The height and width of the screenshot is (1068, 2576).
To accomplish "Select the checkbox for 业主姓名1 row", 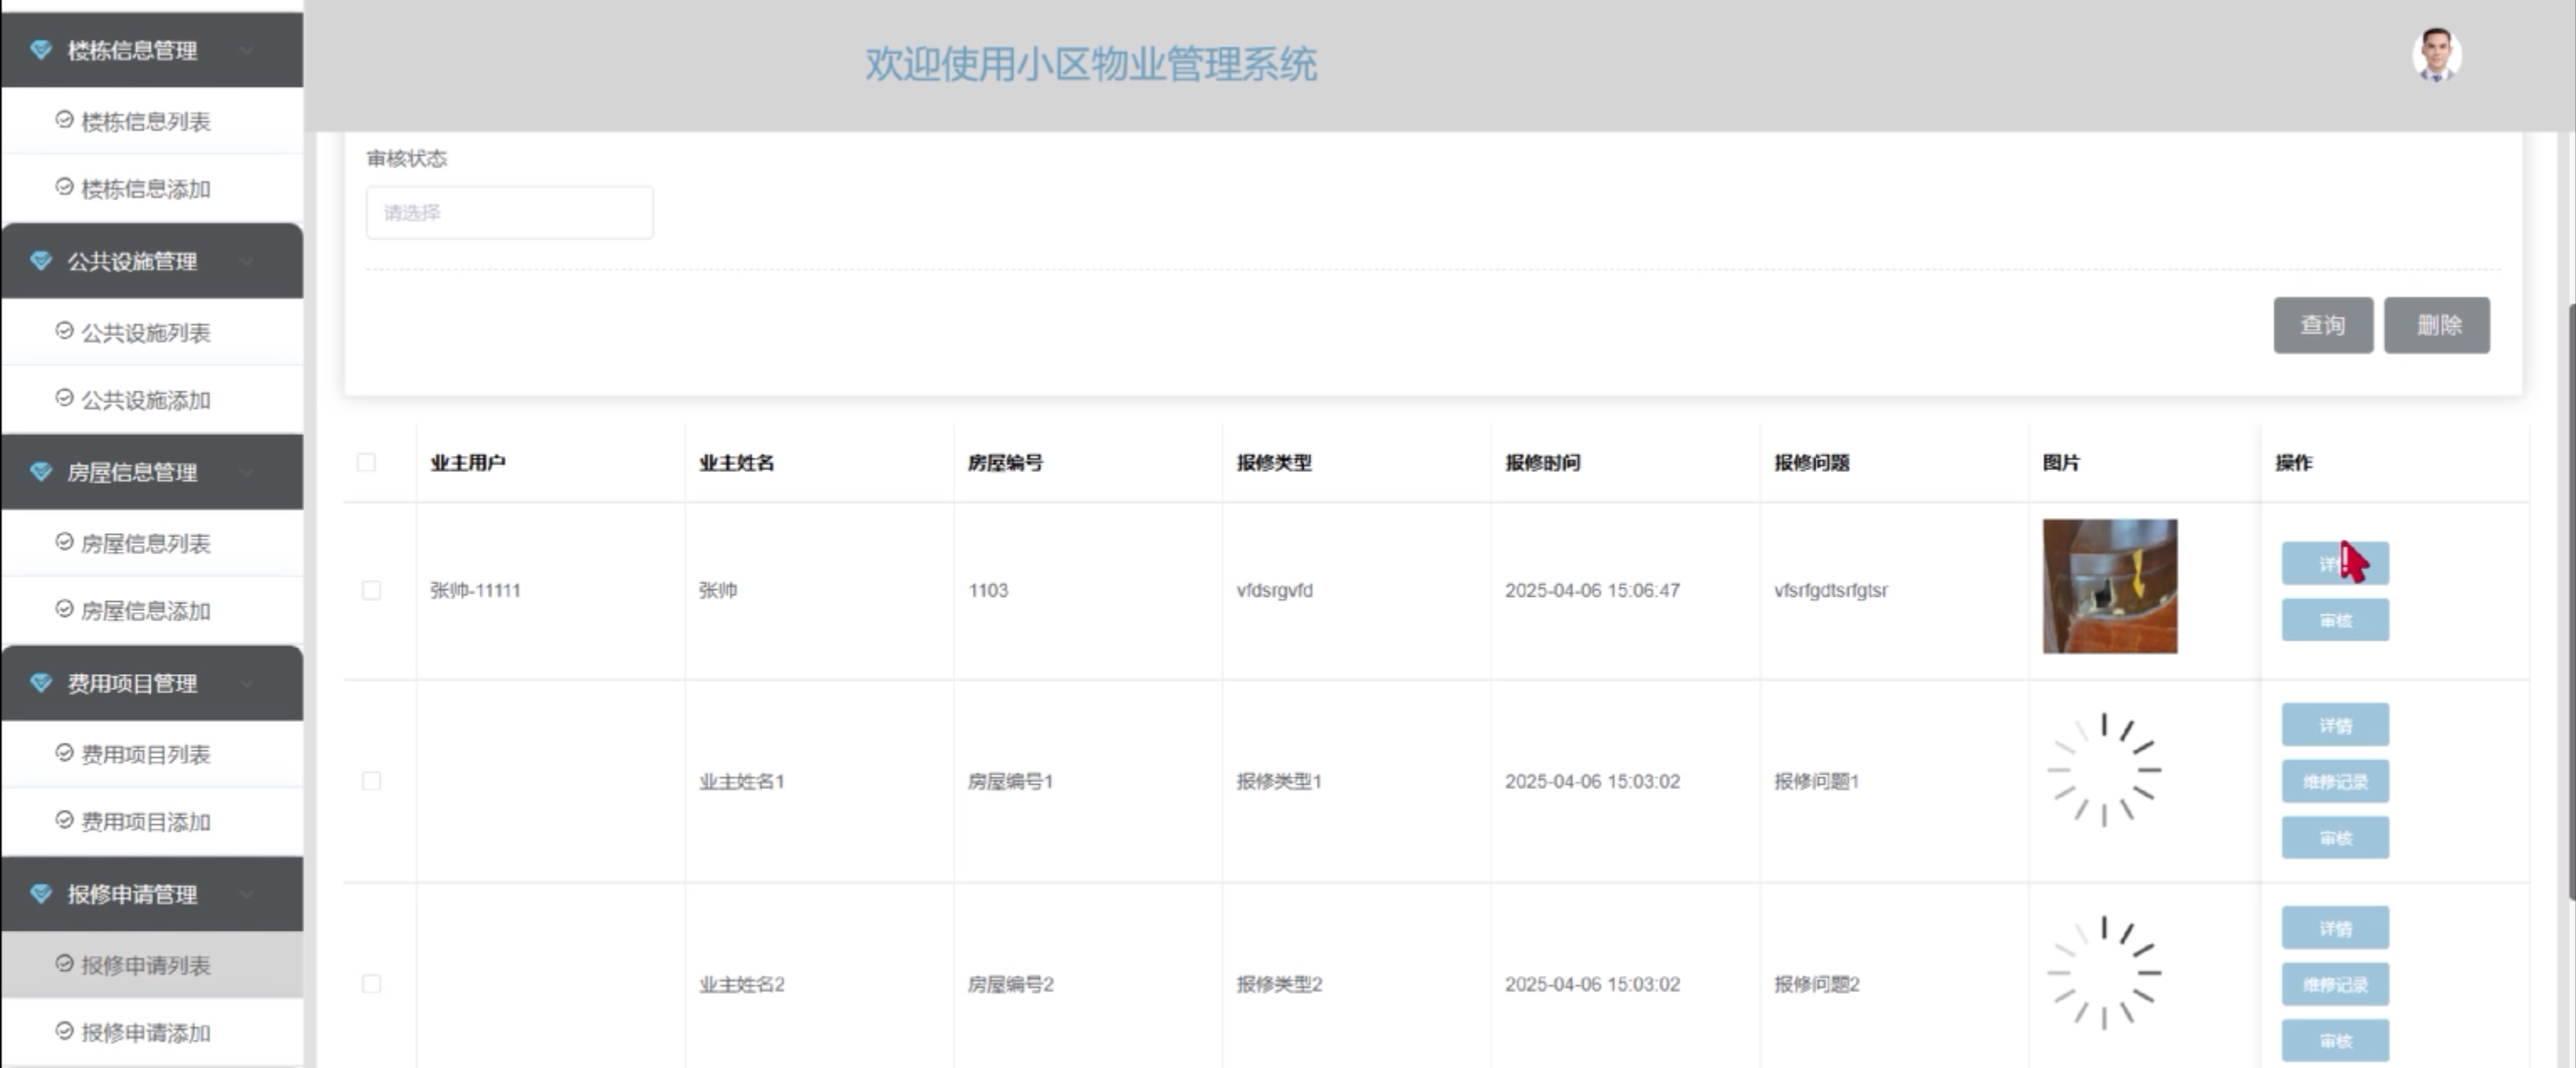I will [x=371, y=781].
